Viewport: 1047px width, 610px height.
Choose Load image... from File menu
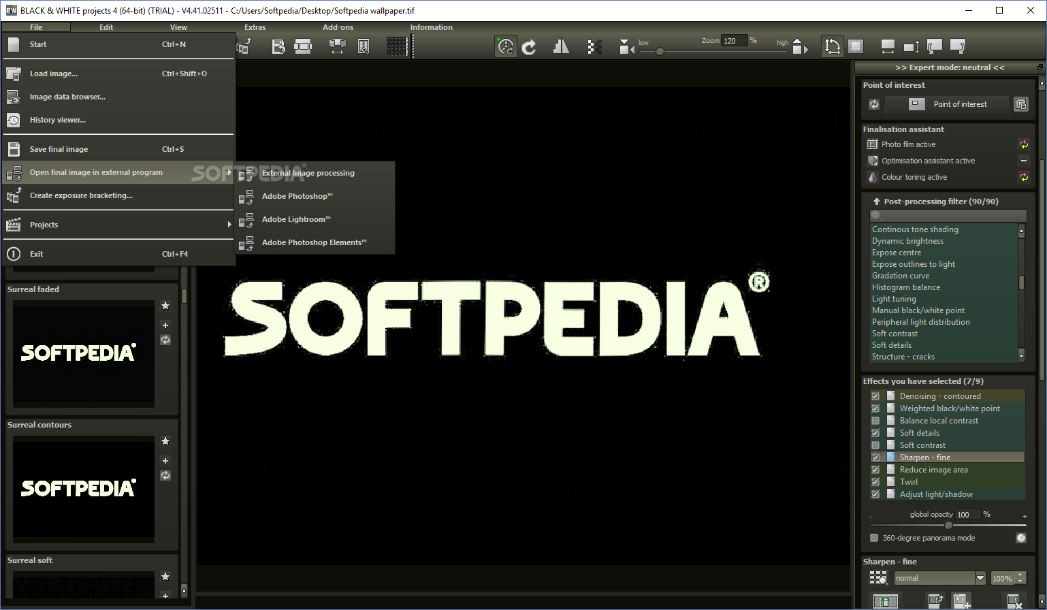click(x=118, y=74)
